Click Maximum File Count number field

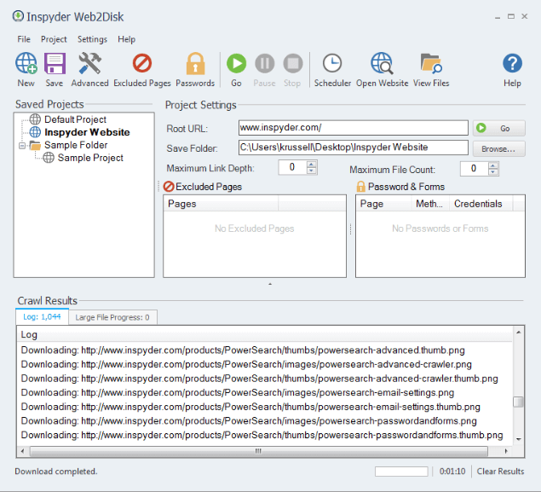(x=474, y=169)
